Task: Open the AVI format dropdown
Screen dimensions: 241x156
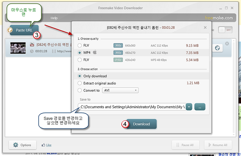Action: [120, 90]
